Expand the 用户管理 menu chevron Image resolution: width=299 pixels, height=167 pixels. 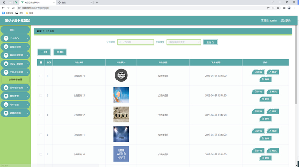click(x=27, y=104)
